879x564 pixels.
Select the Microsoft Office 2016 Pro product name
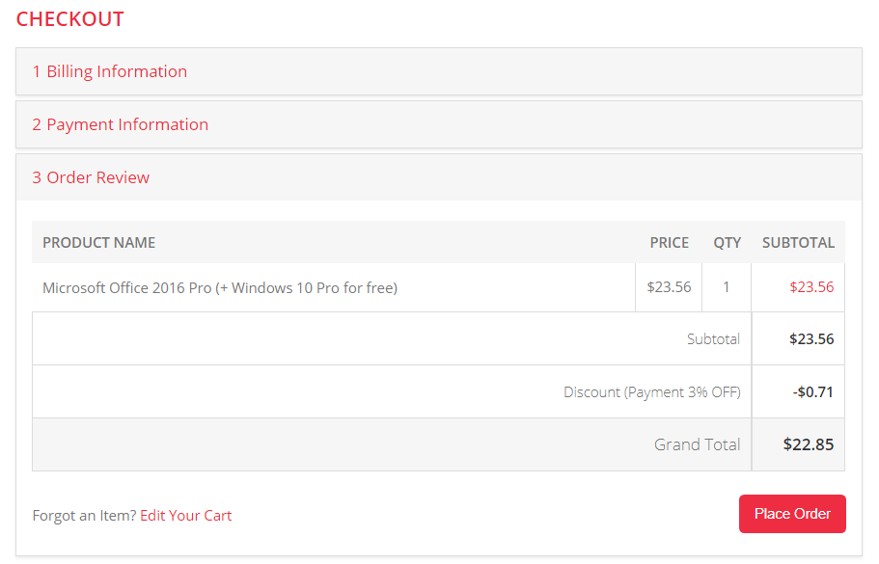pyautogui.click(x=220, y=287)
